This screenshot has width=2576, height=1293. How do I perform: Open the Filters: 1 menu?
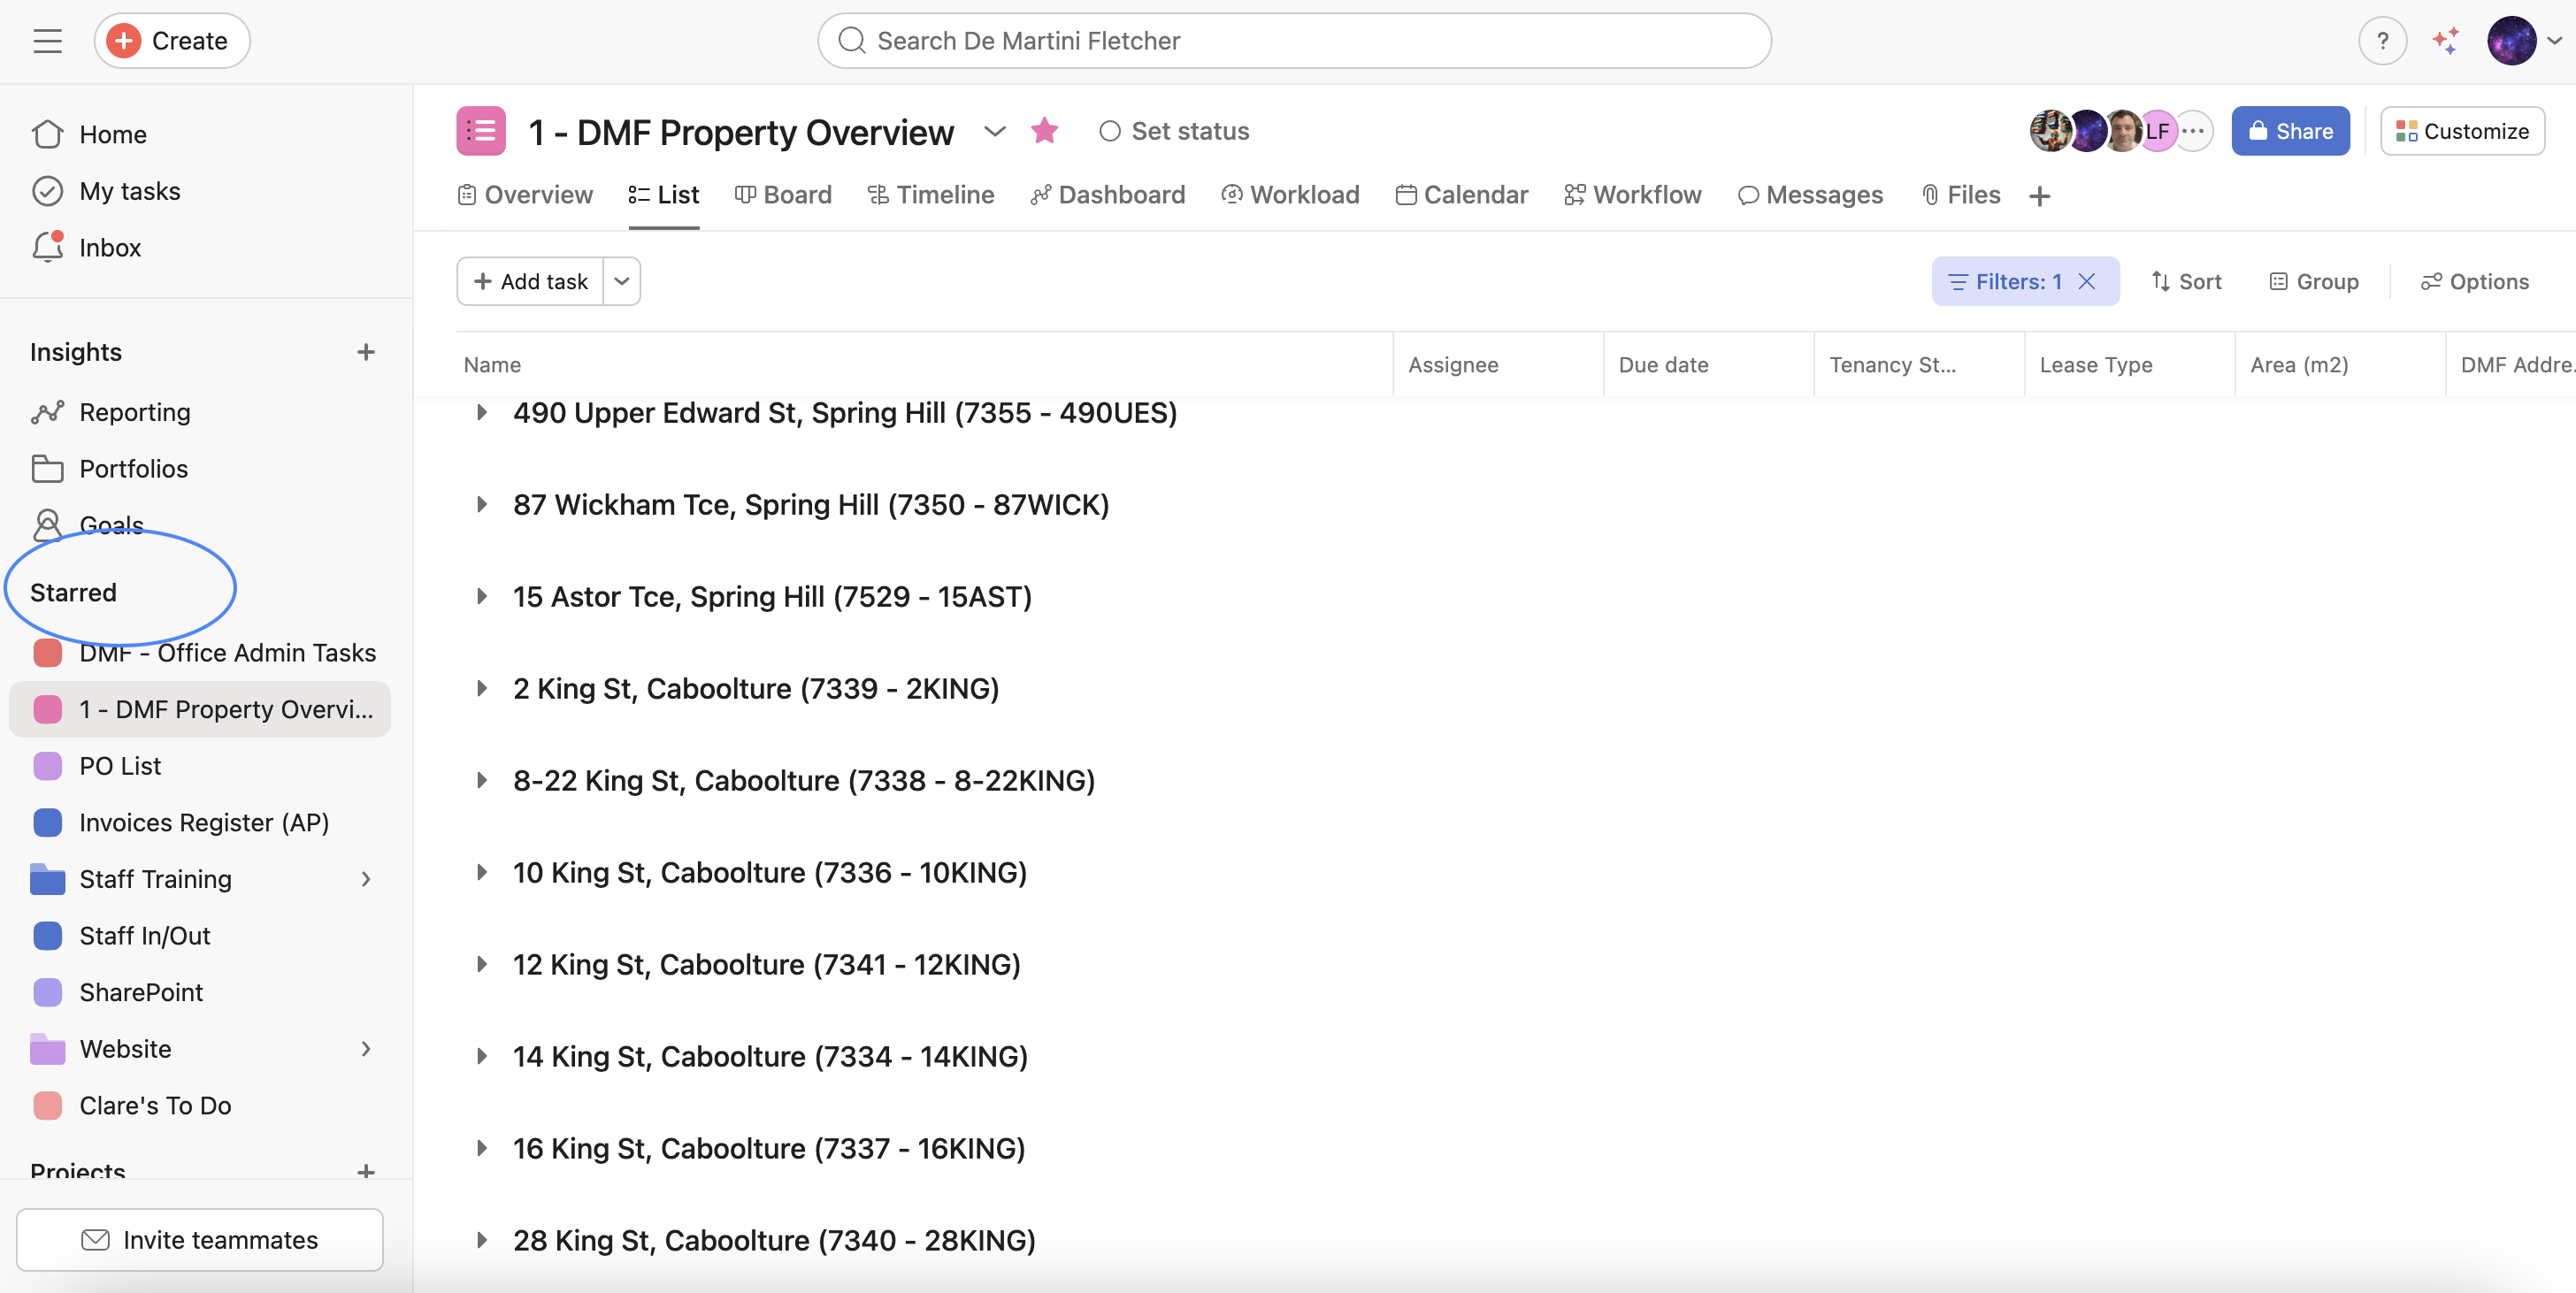click(2005, 282)
